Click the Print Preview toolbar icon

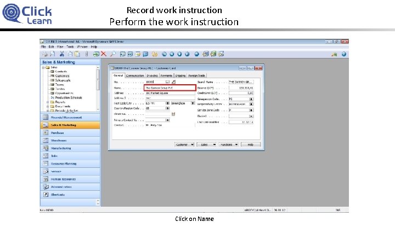coord(53,54)
